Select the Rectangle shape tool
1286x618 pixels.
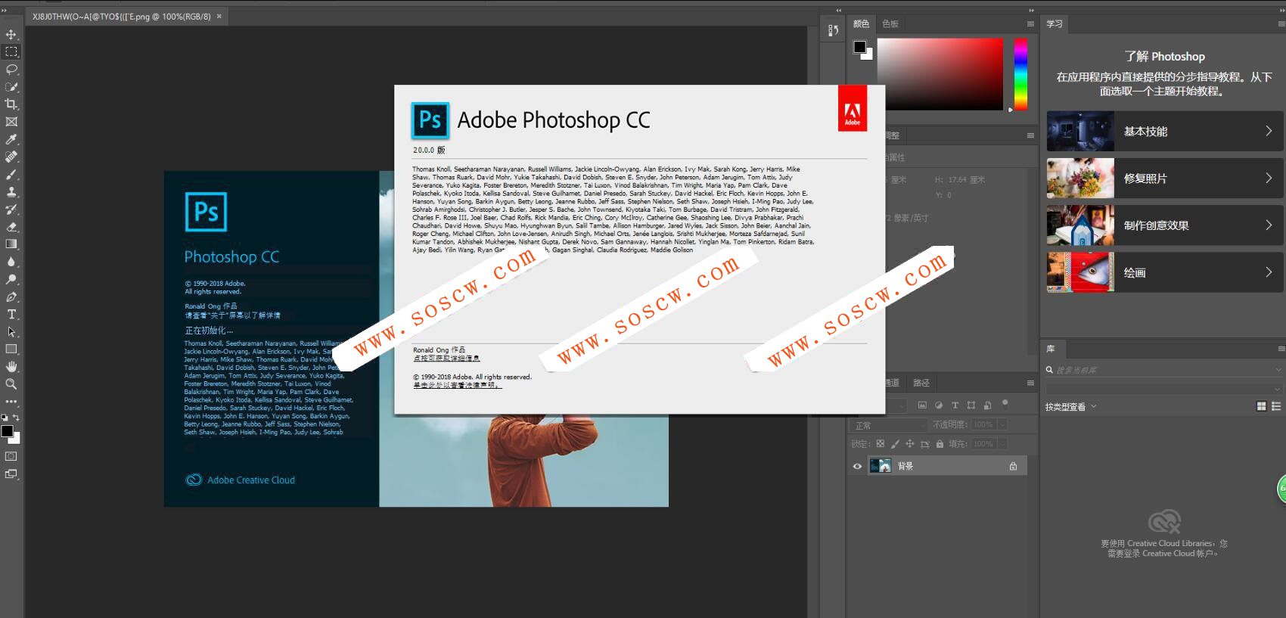tap(11, 349)
